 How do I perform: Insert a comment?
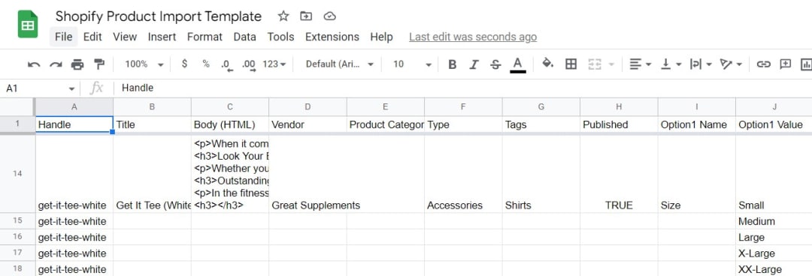pyautogui.click(x=786, y=64)
